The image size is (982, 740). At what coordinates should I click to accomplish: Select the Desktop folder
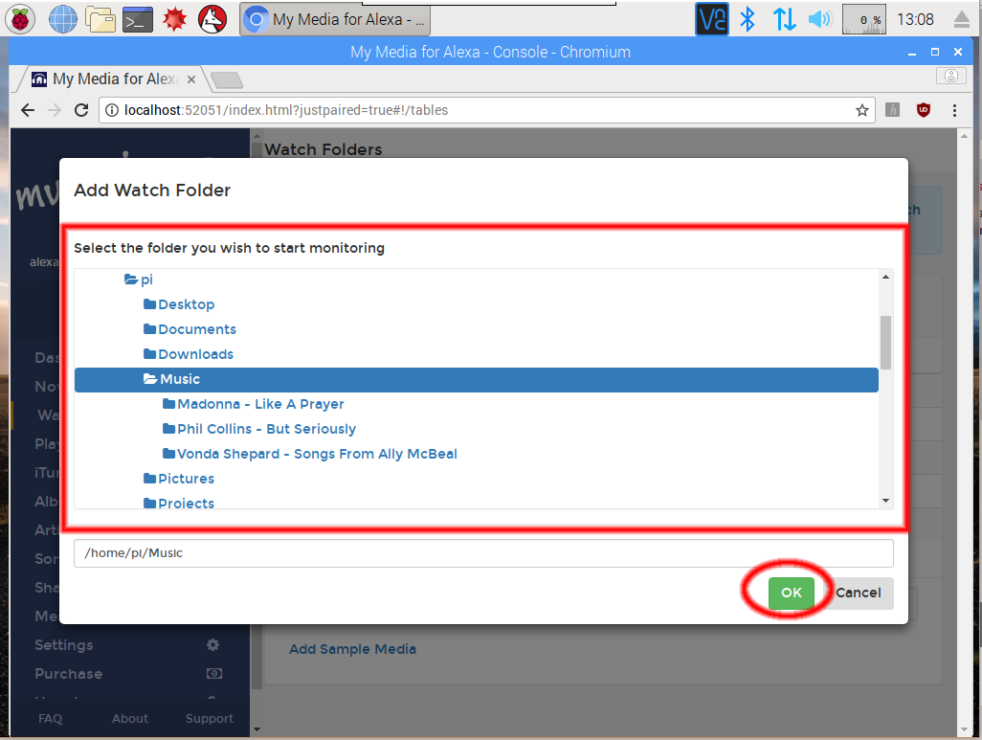179,304
